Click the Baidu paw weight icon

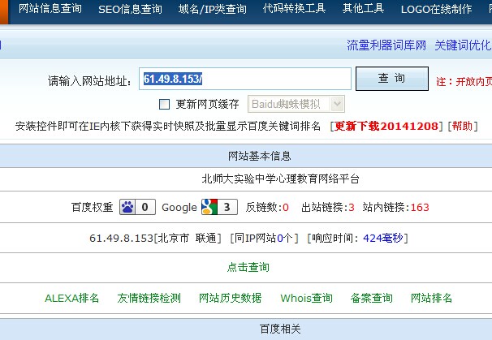[127, 207]
